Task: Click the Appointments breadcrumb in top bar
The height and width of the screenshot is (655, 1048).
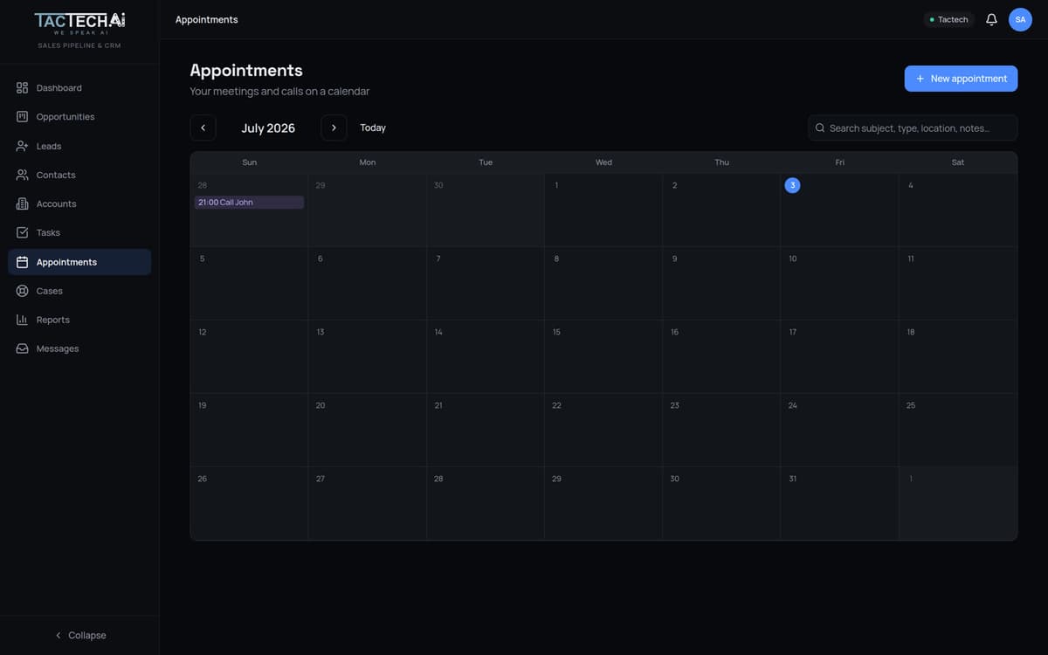Action: click(207, 19)
